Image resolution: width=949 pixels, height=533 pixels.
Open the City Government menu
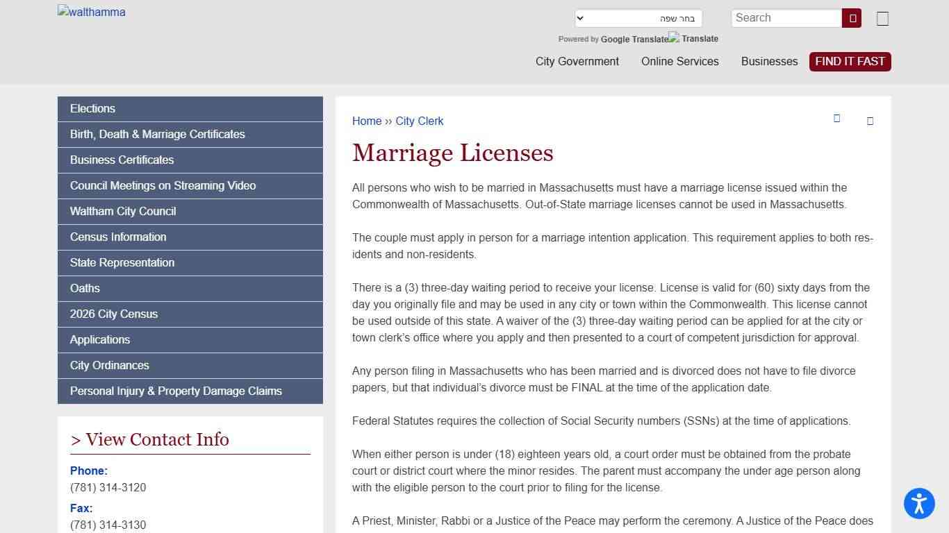(577, 61)
